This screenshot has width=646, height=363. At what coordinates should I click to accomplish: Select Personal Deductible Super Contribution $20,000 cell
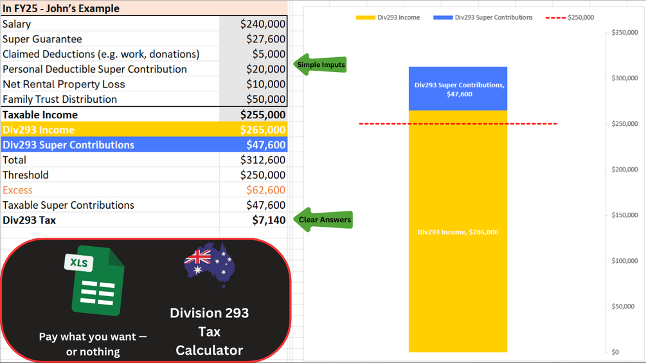[253, 69]
